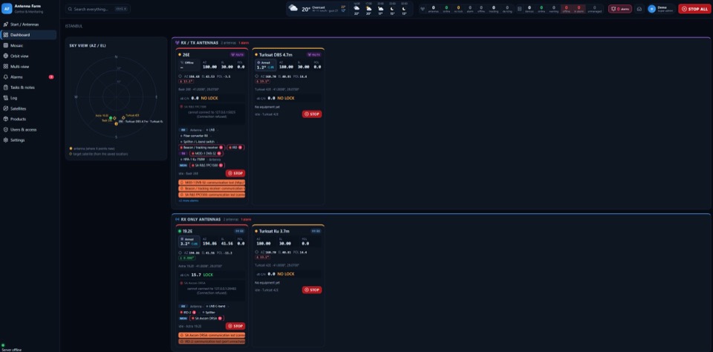The height and width of the screenshot is (352, 713).
Task: Click the AF Antenna Farm logo
Action: click(7, 9)
